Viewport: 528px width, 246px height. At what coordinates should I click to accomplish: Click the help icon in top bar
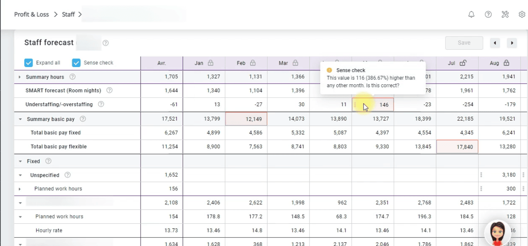pyautogui.click(x=488, y=14)
